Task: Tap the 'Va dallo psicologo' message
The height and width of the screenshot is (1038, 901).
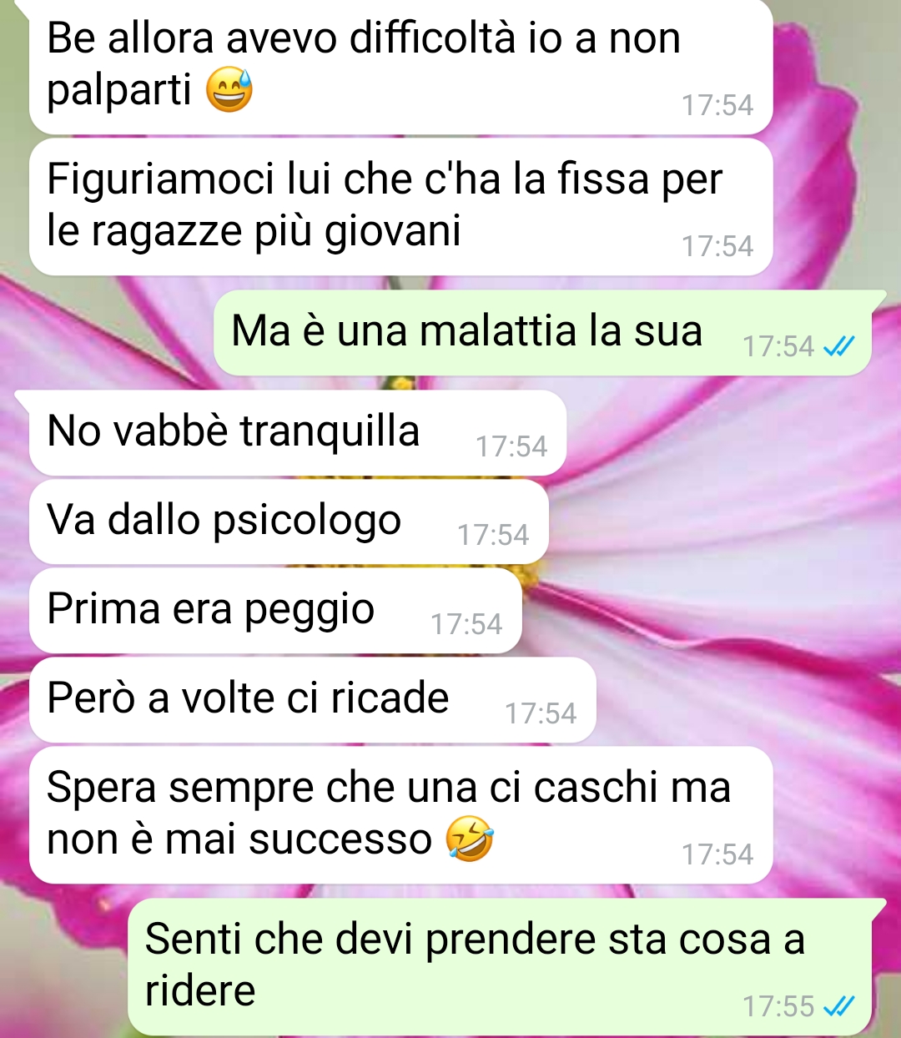Action: click(289, 522)
